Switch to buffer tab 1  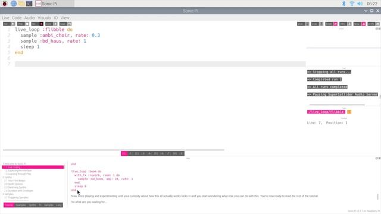click(130, 153)
